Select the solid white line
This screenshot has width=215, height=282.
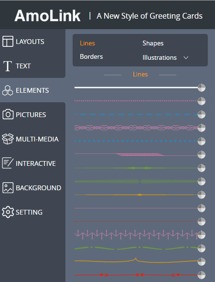136,87
